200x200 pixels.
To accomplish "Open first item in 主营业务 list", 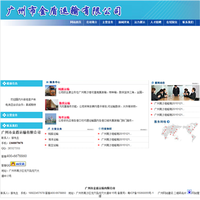I will [53, 134].
